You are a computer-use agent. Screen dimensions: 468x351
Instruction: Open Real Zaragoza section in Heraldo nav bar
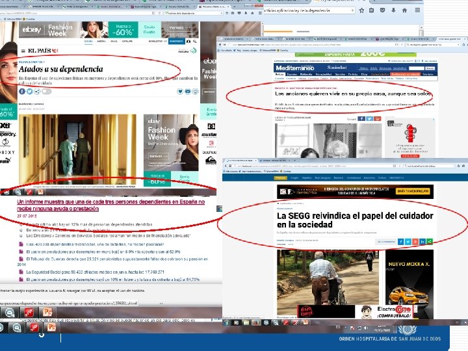pos(322,177)
